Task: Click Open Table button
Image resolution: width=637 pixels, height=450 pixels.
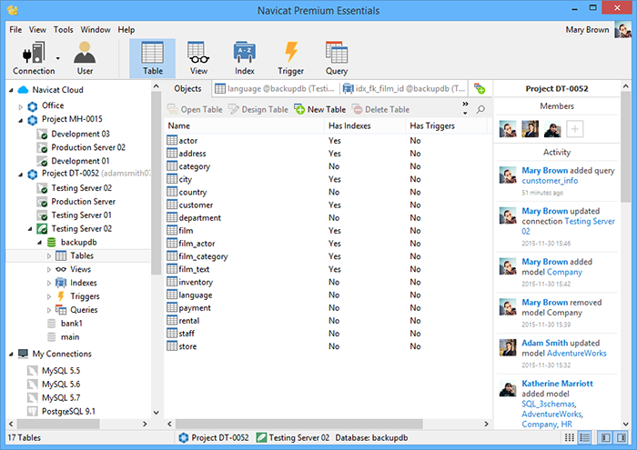Action: [x=195, y=109]
